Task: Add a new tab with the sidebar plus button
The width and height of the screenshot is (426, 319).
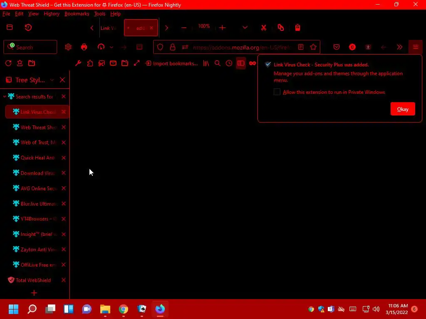Action: [34, 293]
